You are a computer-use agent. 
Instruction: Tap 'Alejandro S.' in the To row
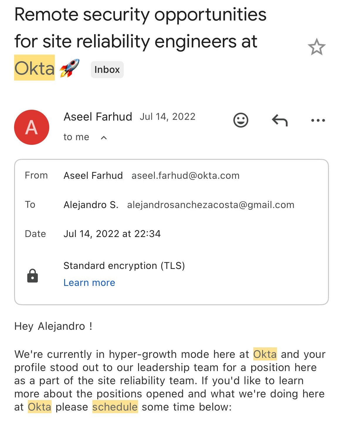coord(91,205)
